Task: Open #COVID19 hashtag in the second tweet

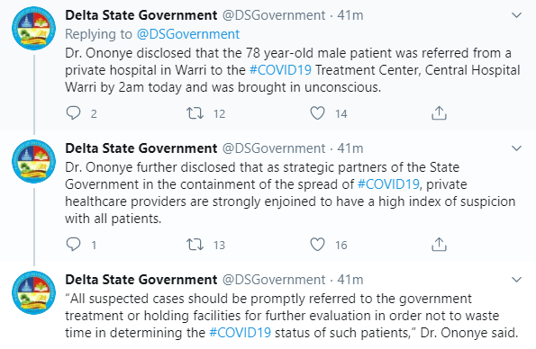Action: (388, 184)
